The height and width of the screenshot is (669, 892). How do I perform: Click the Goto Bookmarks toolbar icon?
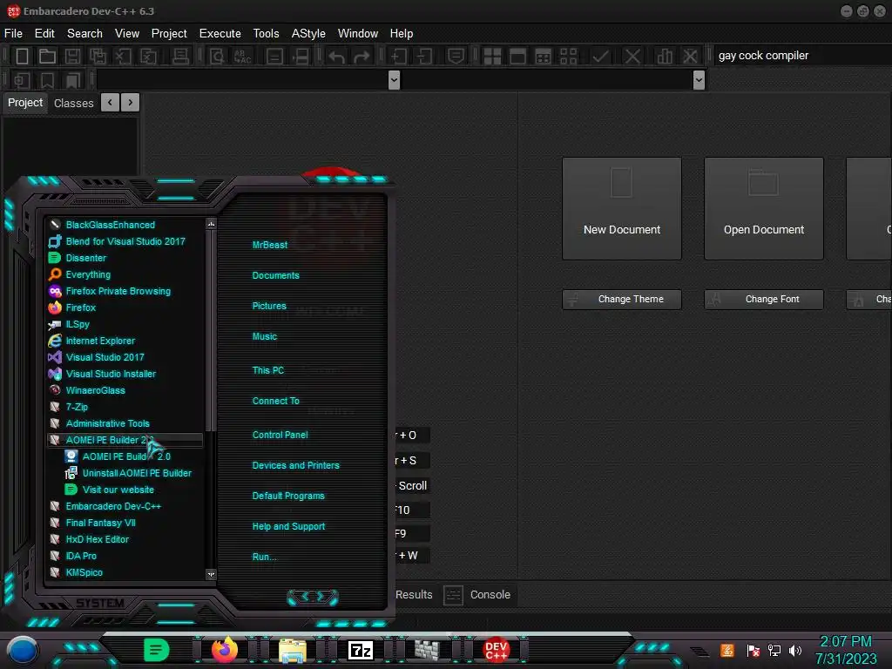[x=73, y=80]
